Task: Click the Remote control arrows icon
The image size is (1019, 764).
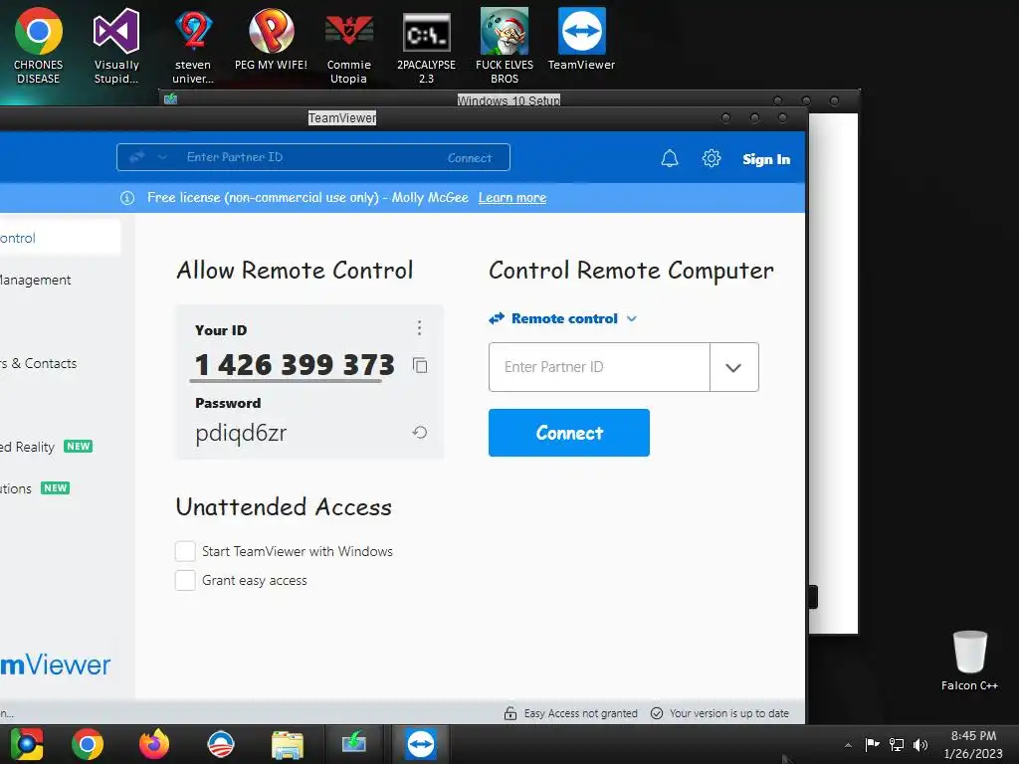Action: click(497, 318)
